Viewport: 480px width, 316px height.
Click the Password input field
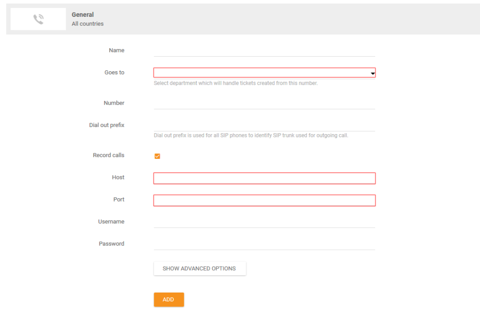[x=262, y=246]
